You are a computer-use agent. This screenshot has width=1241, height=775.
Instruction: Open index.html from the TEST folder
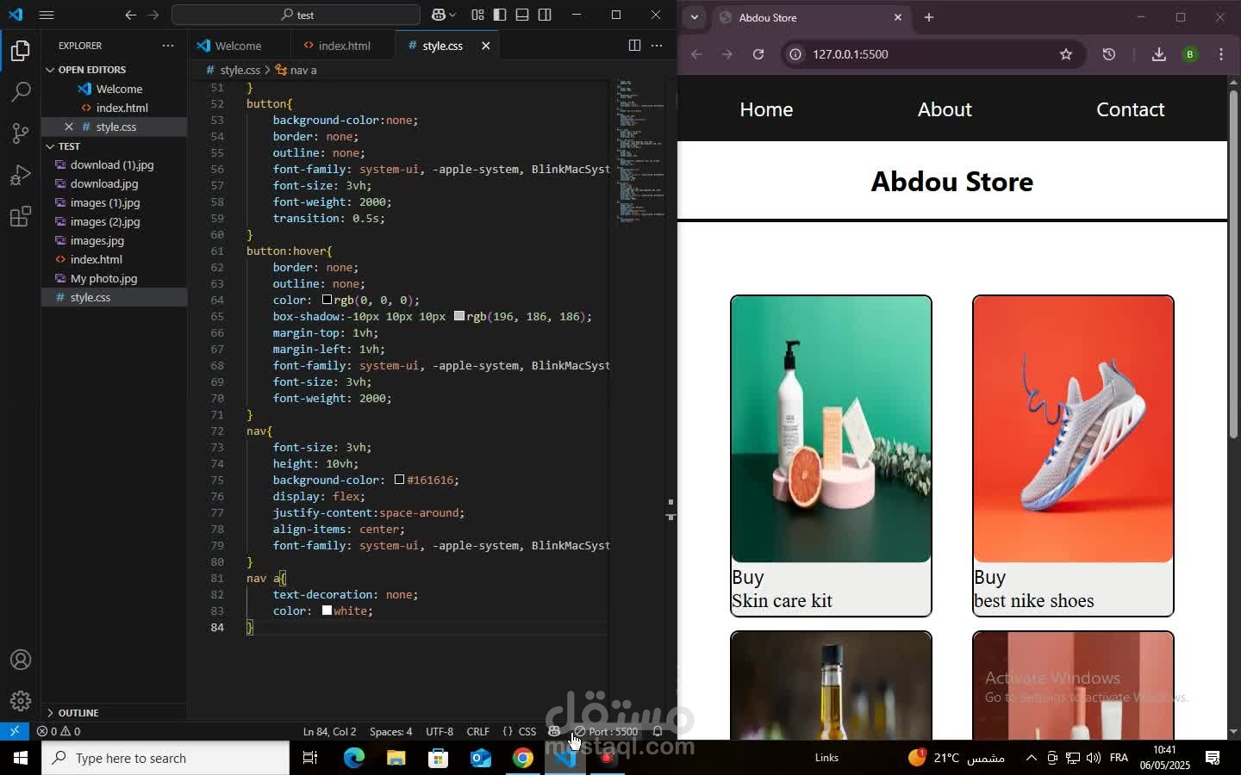point(97,259)
